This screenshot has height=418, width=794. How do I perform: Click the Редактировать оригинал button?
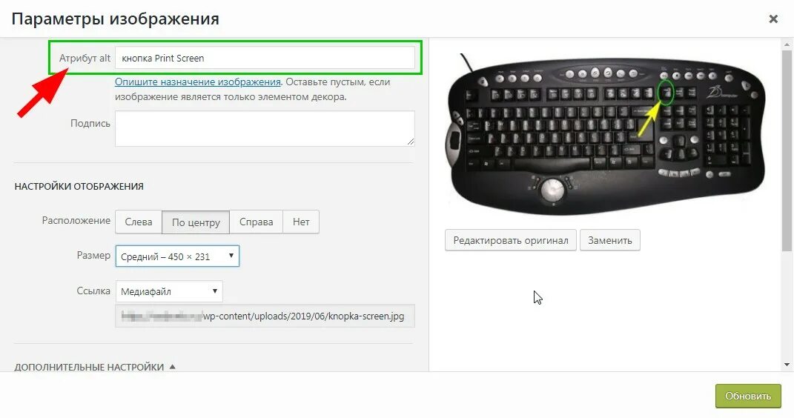(x=510, y=240)
